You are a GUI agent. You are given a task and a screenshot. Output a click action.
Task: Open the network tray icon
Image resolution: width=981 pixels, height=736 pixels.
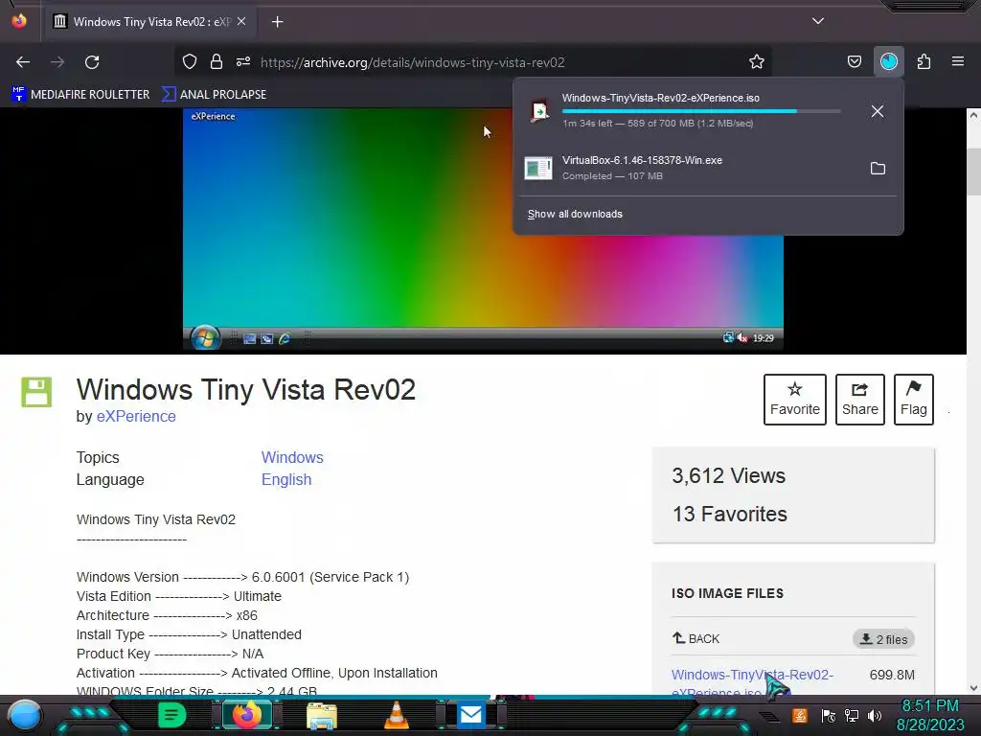[852, 716]
